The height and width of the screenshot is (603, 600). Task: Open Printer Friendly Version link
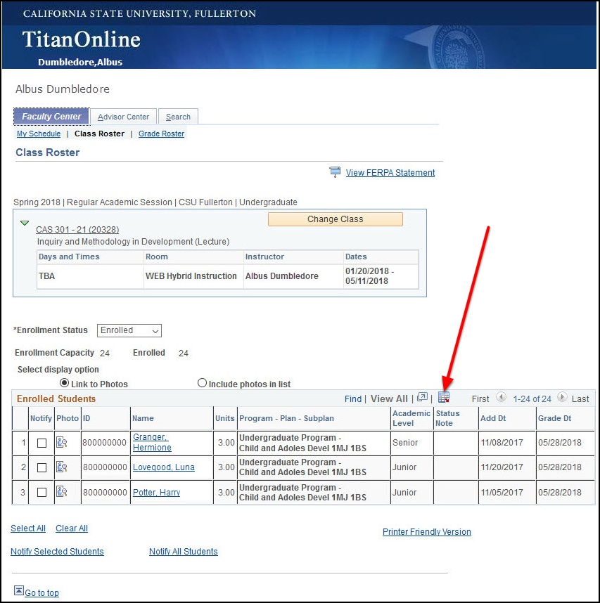(426, 532)
